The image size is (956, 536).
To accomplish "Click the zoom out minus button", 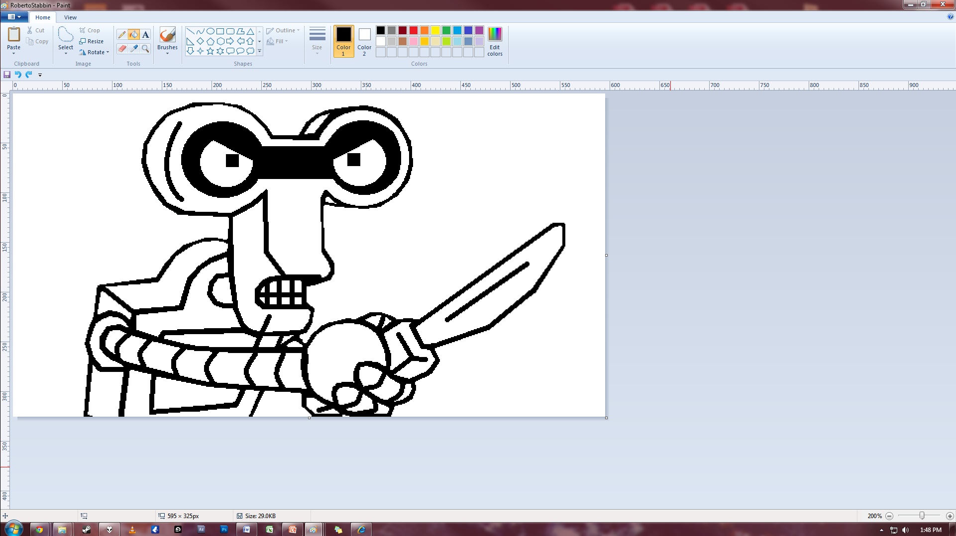I will (889, 516).
